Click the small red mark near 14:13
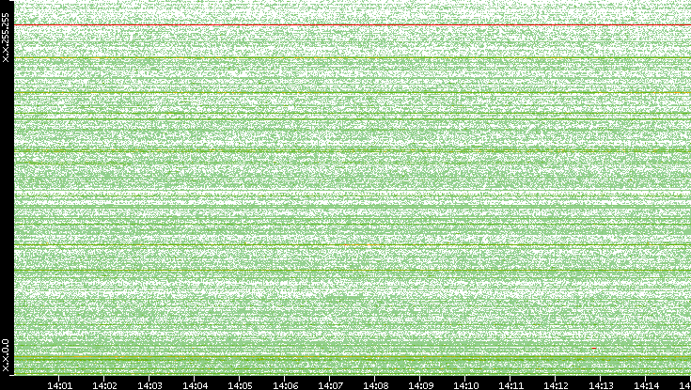This screenshot has height=390, width=691. 594,348
